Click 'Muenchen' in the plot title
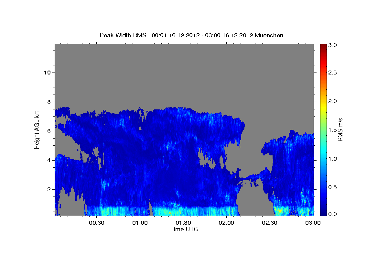Image resolution: width=388 pixels, height=259 pixels. click(269, 35)
